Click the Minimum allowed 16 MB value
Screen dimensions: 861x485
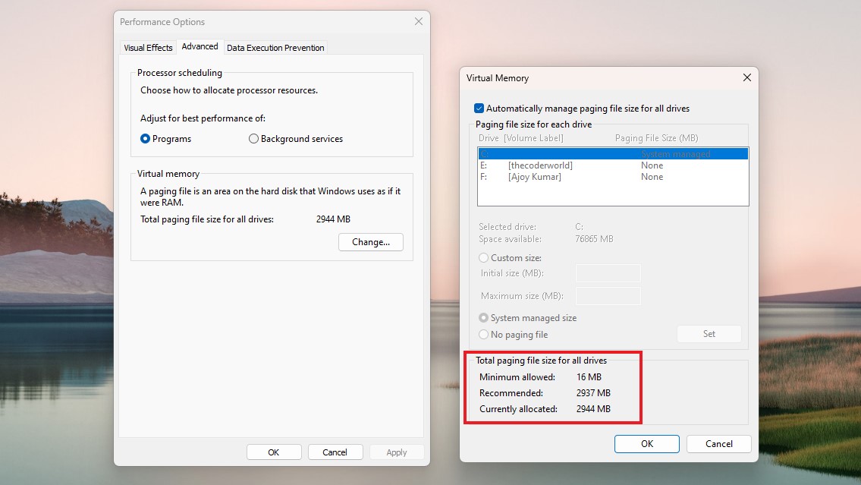tap(589, 377)
